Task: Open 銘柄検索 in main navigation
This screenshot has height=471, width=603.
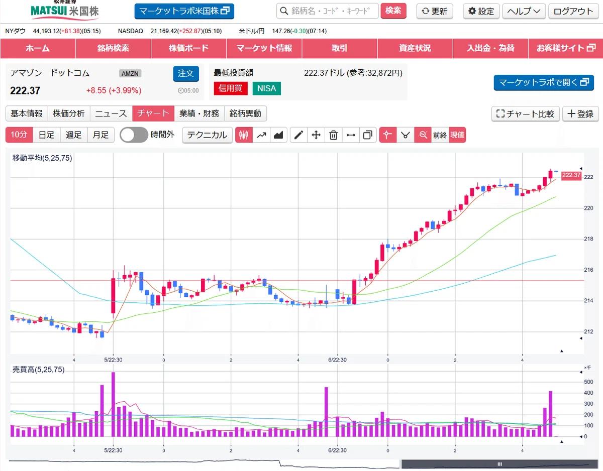Action: pyautogui.click(x=113, y=48)
